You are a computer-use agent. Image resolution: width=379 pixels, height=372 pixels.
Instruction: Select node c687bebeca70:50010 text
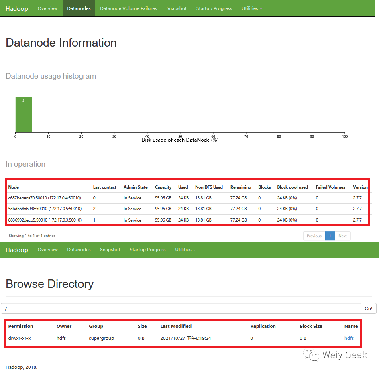(x=45, y=198)
